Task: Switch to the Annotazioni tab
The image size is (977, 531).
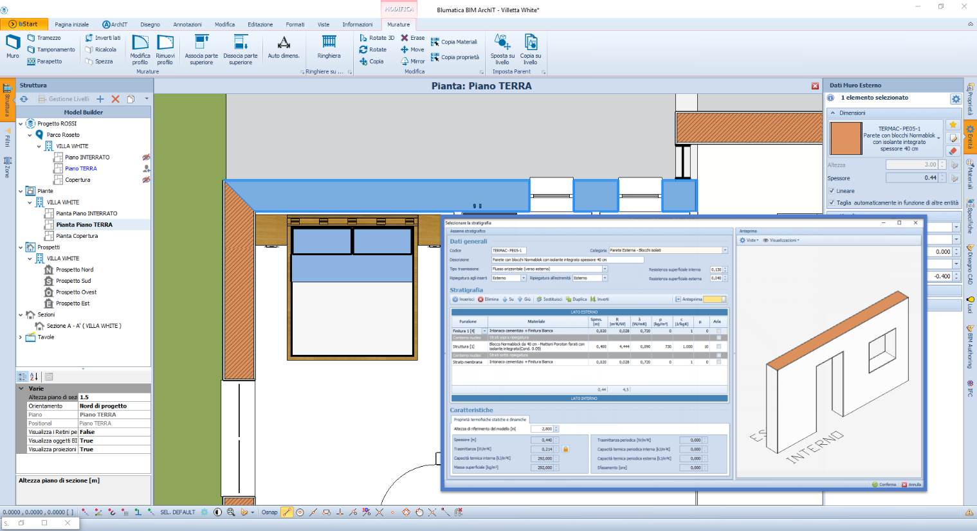Action: click(x=187, y=24)
